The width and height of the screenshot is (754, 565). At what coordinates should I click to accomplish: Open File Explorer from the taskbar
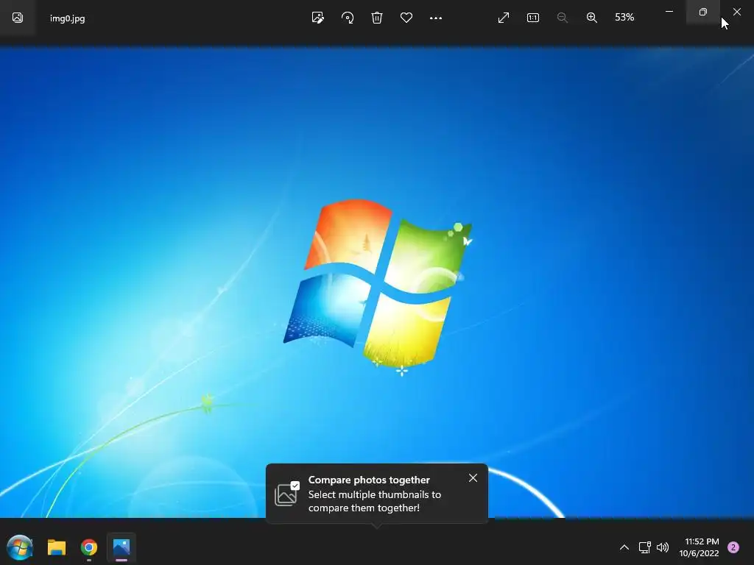point(57,547)
